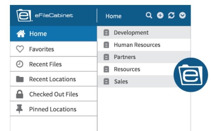Open Pinned Locations
The height and width of the screenshot is (131, 211).
(53, 109)
